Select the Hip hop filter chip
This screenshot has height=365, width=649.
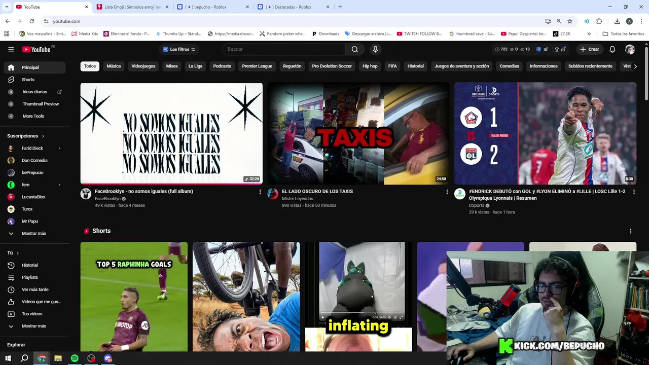[x=370, y=66]
